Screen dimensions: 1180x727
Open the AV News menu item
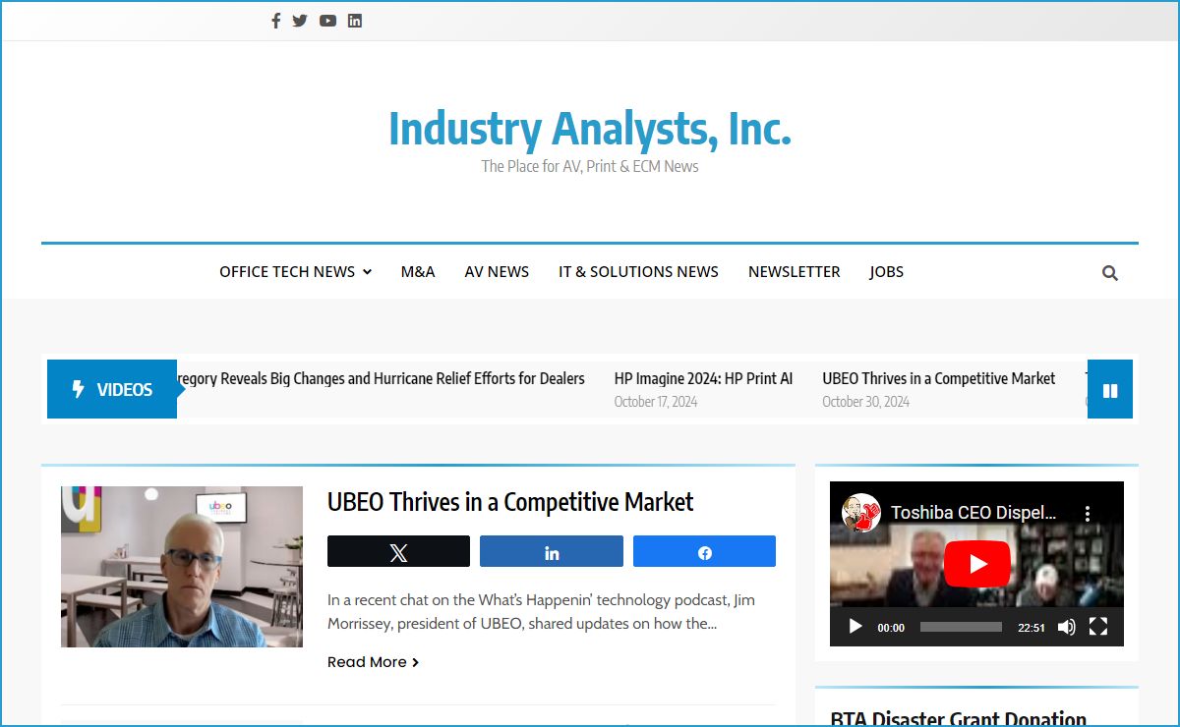pyautogui.click(x=497, y=271)
